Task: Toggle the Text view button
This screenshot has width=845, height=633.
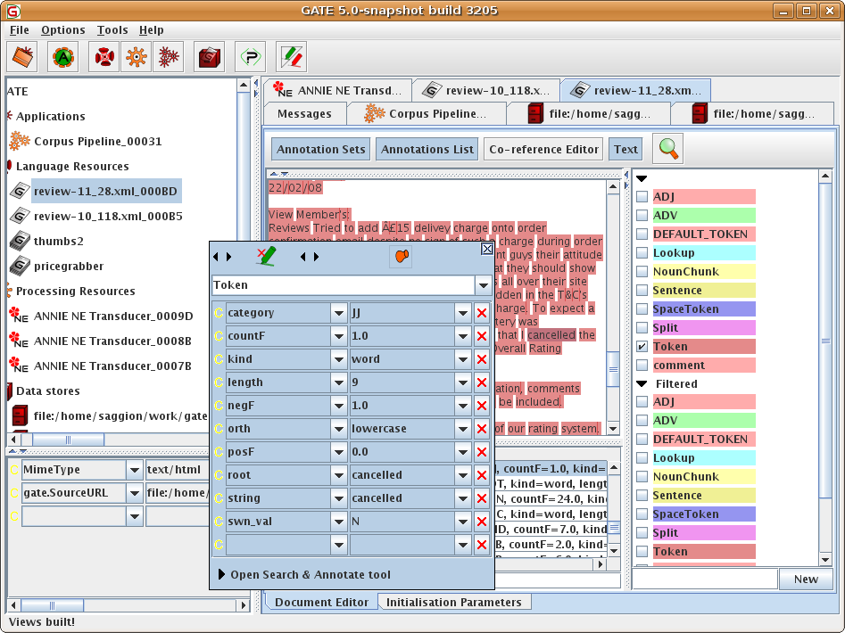Action: [625, 149]
